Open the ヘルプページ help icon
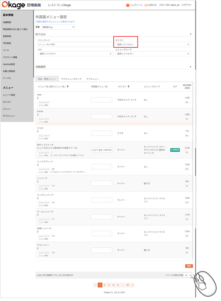Screen dimensions: 221x301 pyautogui.click(x=128, y=5)
